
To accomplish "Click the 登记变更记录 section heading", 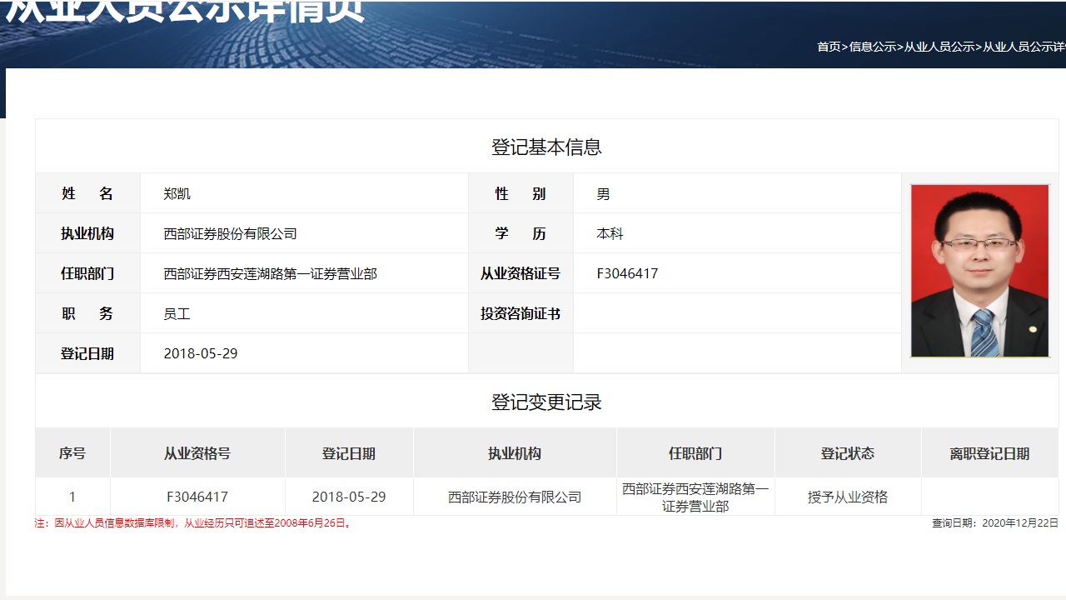I will click(x=546, y=402).
